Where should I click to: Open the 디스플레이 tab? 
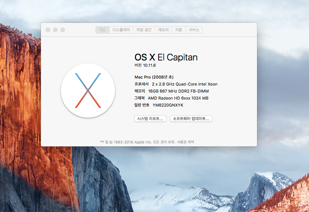[x=121, y=30]
